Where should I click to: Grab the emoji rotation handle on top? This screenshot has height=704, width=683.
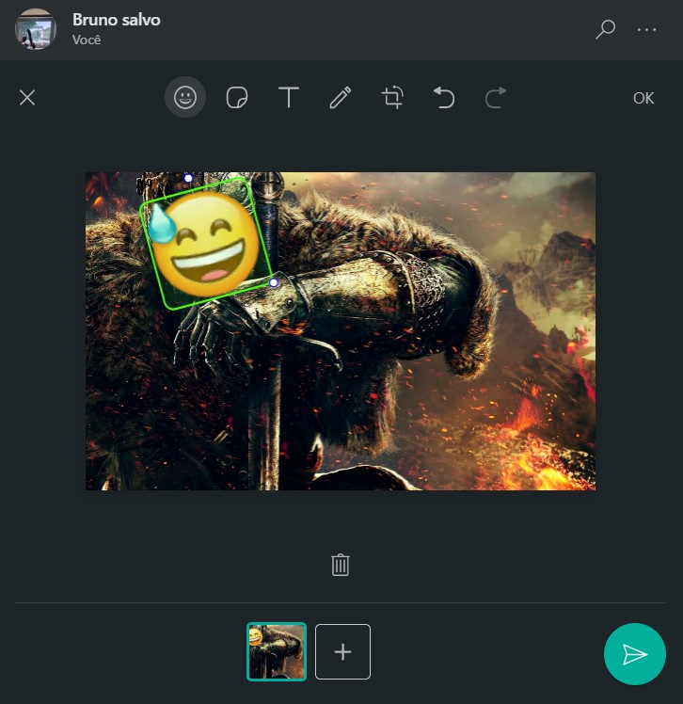click(x=188, y=178)
